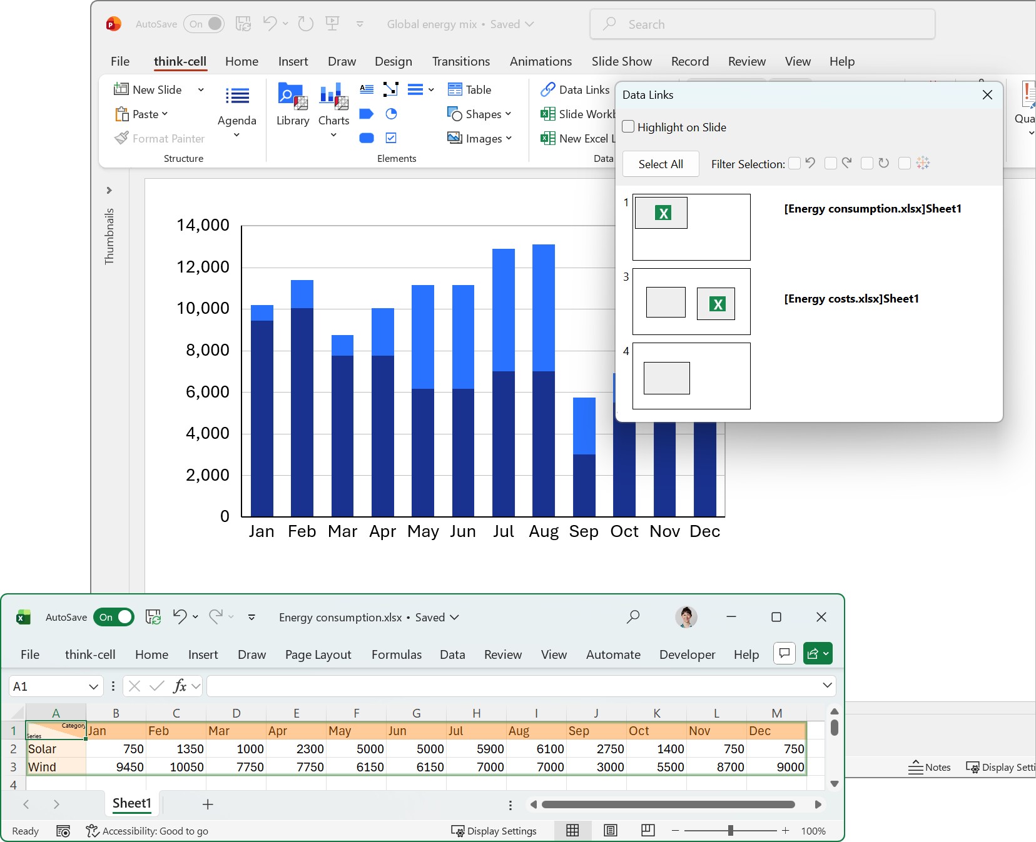Open the Formulas tab in Excel
Viewport: 1036px width, 842px height.
coord(396,654)
